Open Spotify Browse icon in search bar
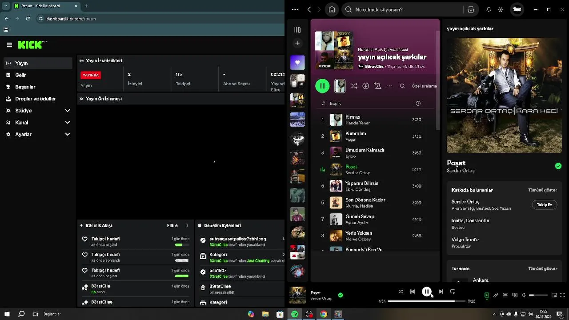569x320 pixels. click(x=471, y=9)
